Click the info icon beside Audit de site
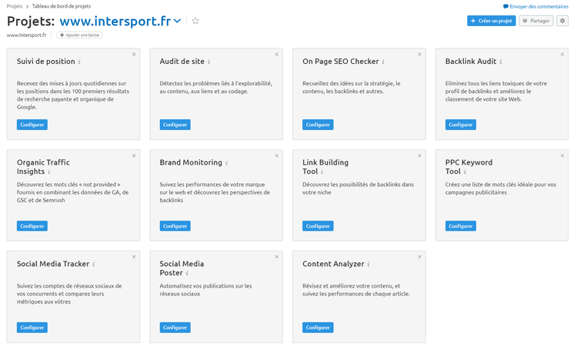This screenshot has width=577, height=350. (x=209, y=62)
